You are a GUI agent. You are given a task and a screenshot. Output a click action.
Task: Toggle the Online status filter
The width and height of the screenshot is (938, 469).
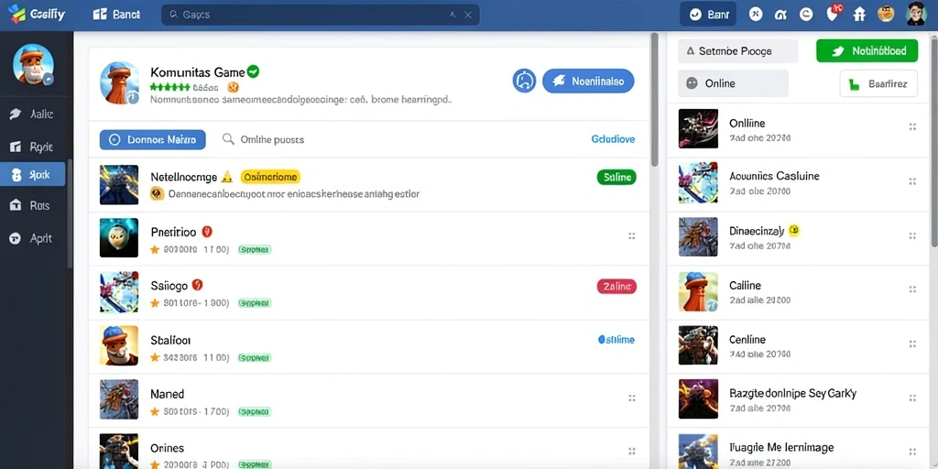(x=733, y=83)
